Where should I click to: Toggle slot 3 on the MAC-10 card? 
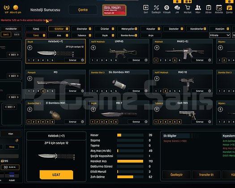click(x=165, y=91)
